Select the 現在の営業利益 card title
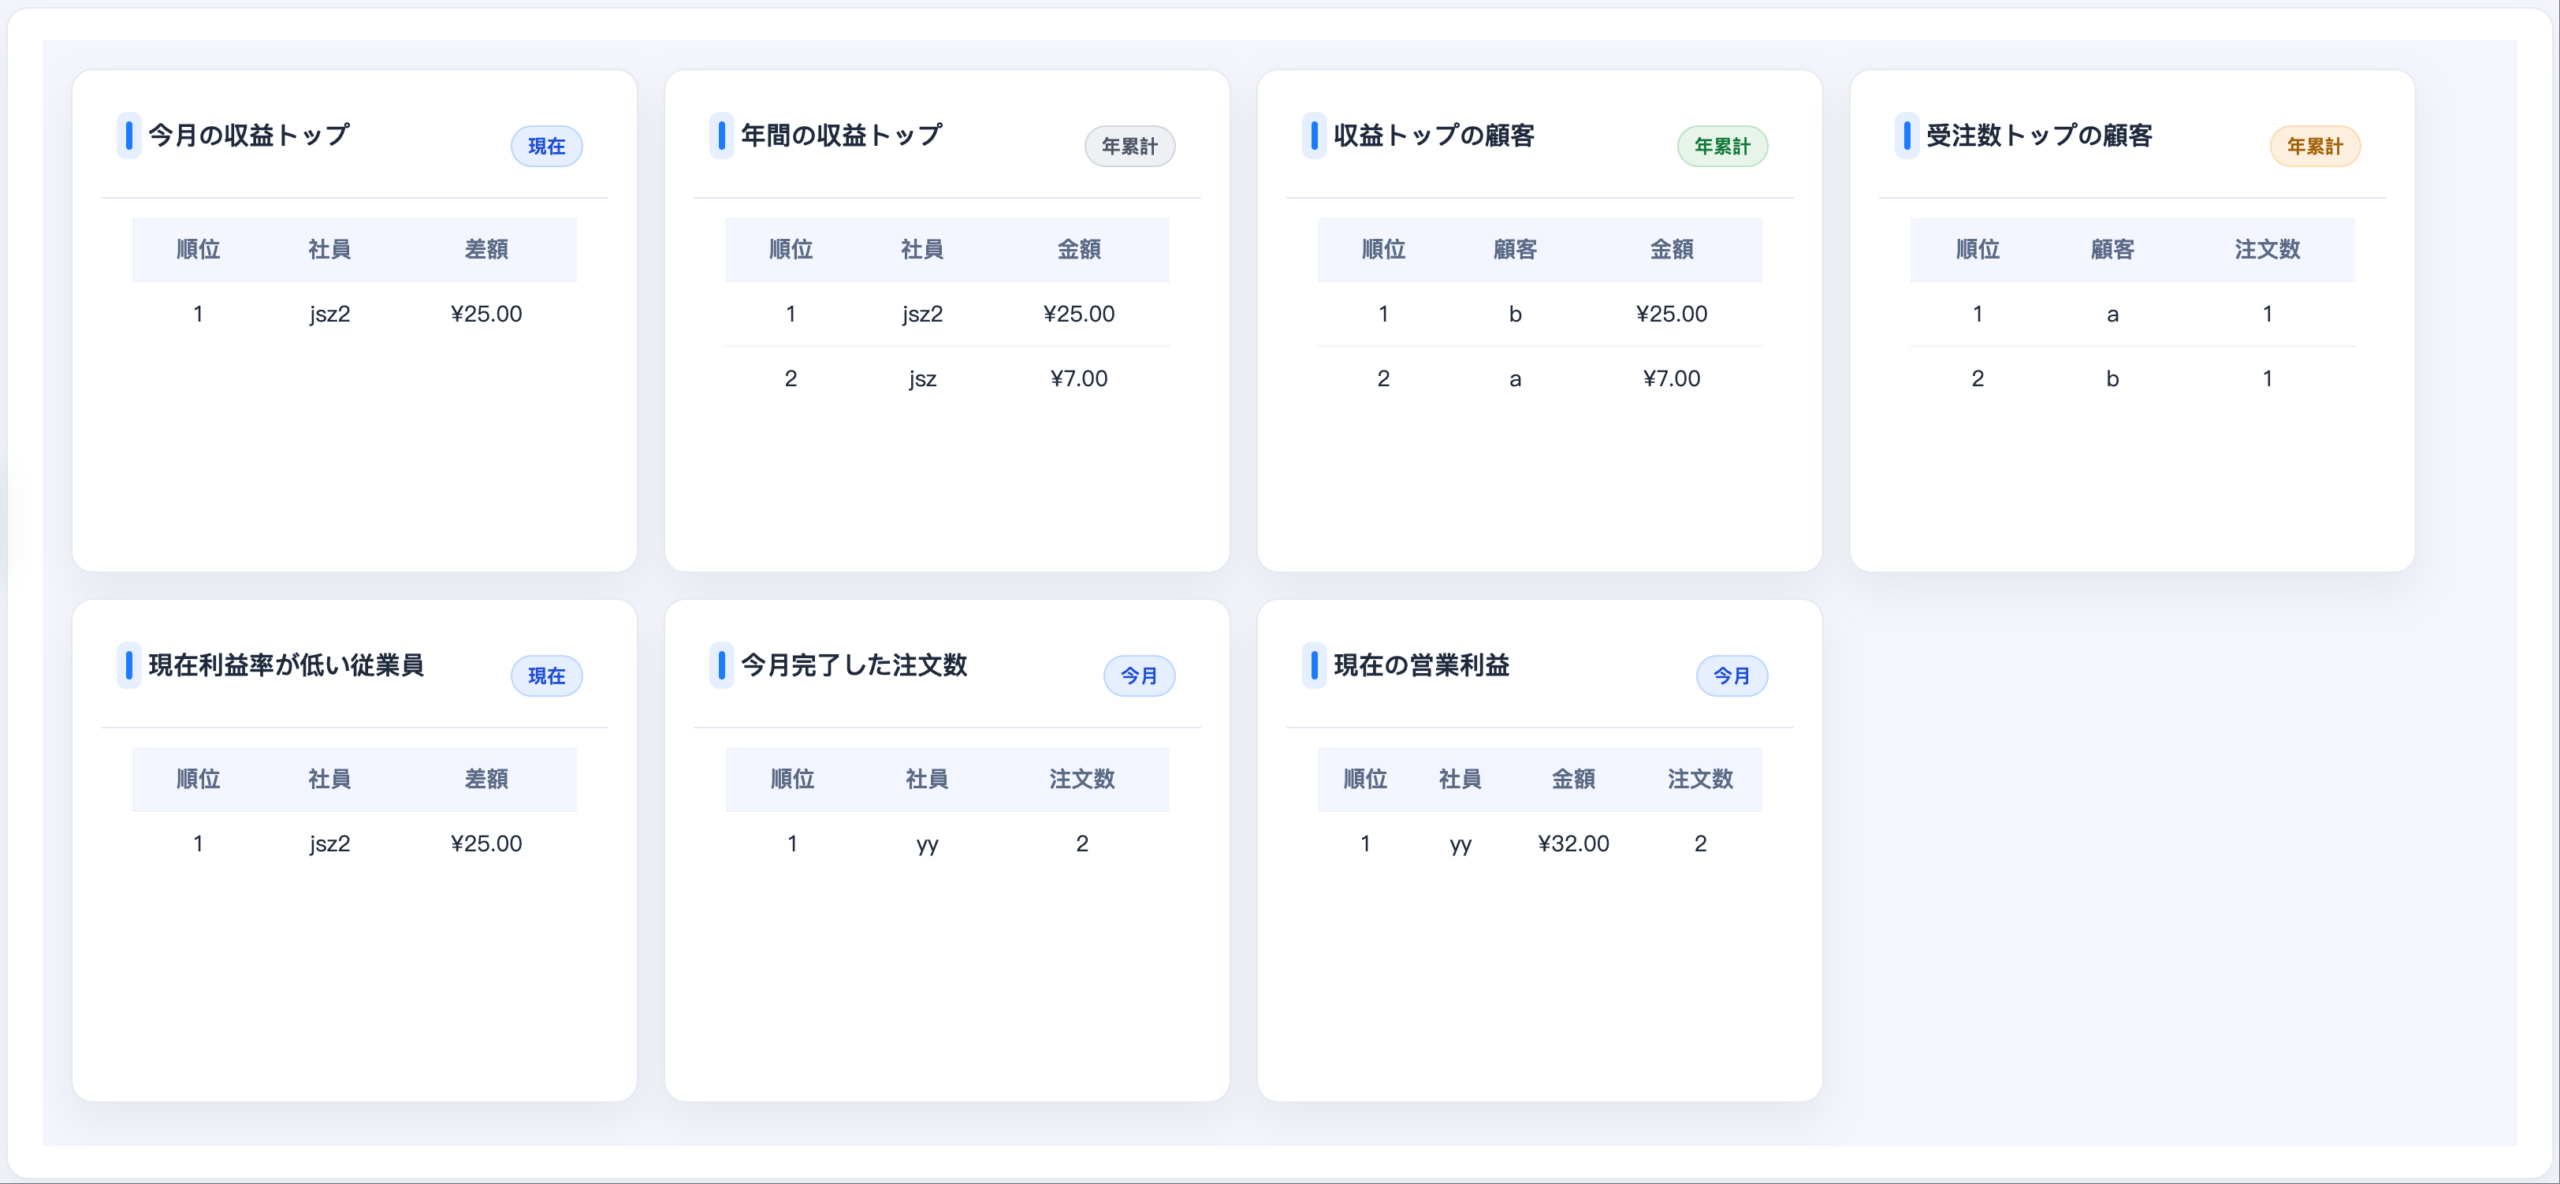Image resolution: width=2560 pixels, height=1184 pixels. [x=1421, y=665]
